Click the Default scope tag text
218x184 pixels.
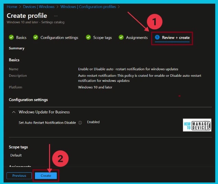coord(16,155)
